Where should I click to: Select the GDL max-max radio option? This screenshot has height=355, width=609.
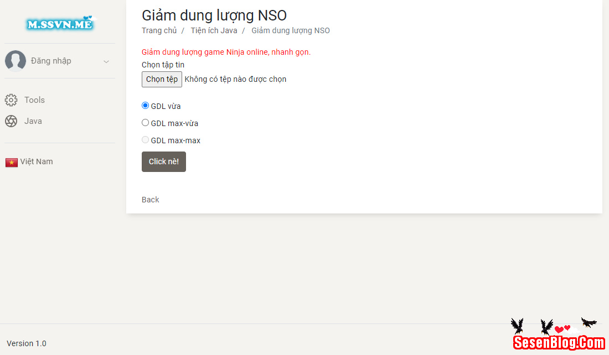[146, 140]
